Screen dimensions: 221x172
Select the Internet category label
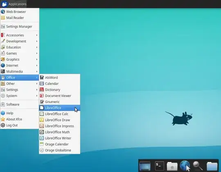coord(12,65)
